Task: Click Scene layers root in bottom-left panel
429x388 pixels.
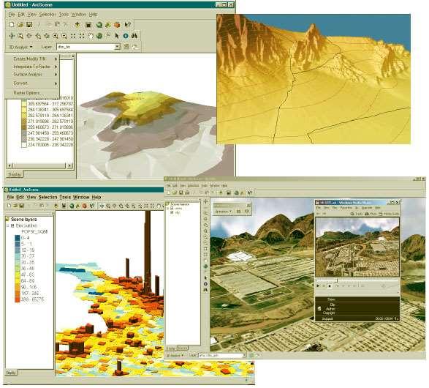Action: tap(23, 220)
